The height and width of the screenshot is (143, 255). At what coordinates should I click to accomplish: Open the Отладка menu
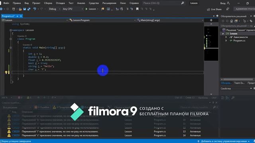pyautogui.click(x=60, y=3)
